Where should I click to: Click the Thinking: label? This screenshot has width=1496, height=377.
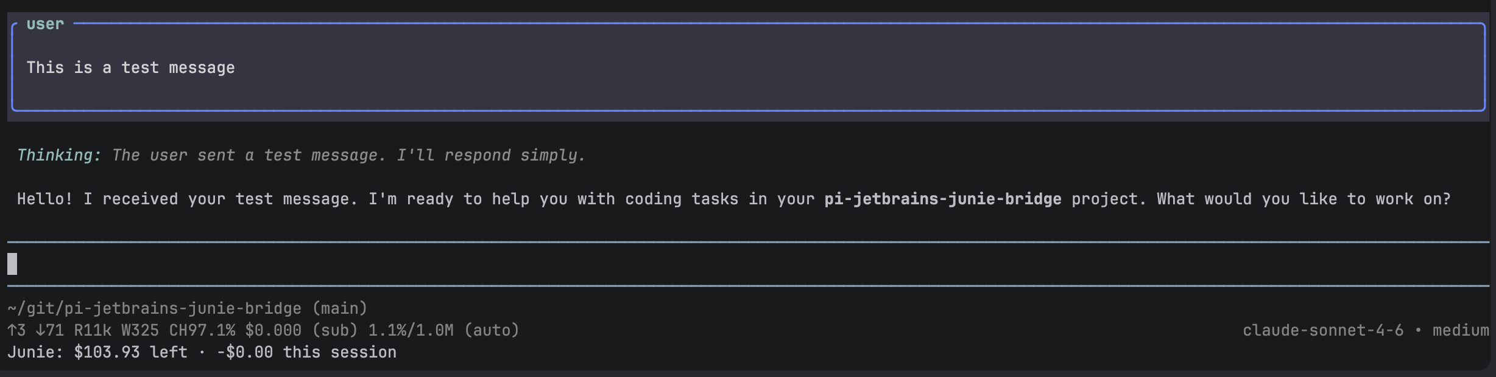pos(59,155)
